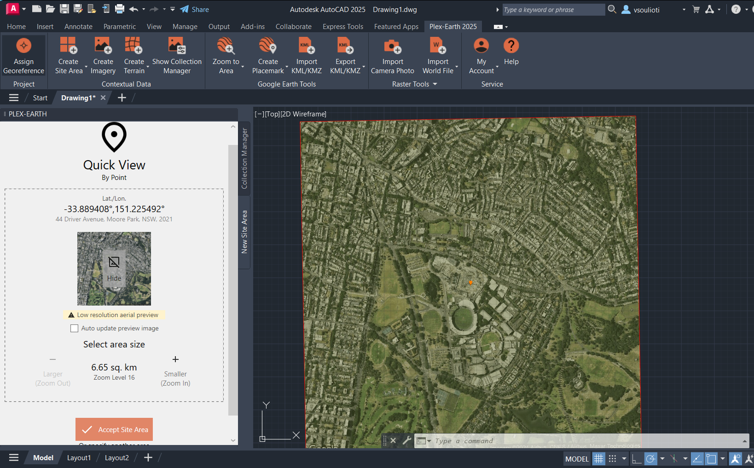754x468 pixels.
Task: Launch the Create Terrain tool
Action: (x=133, y=56)
